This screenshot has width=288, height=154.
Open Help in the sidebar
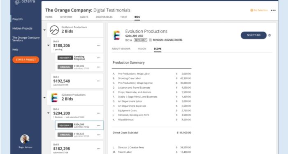coord(15,50)
